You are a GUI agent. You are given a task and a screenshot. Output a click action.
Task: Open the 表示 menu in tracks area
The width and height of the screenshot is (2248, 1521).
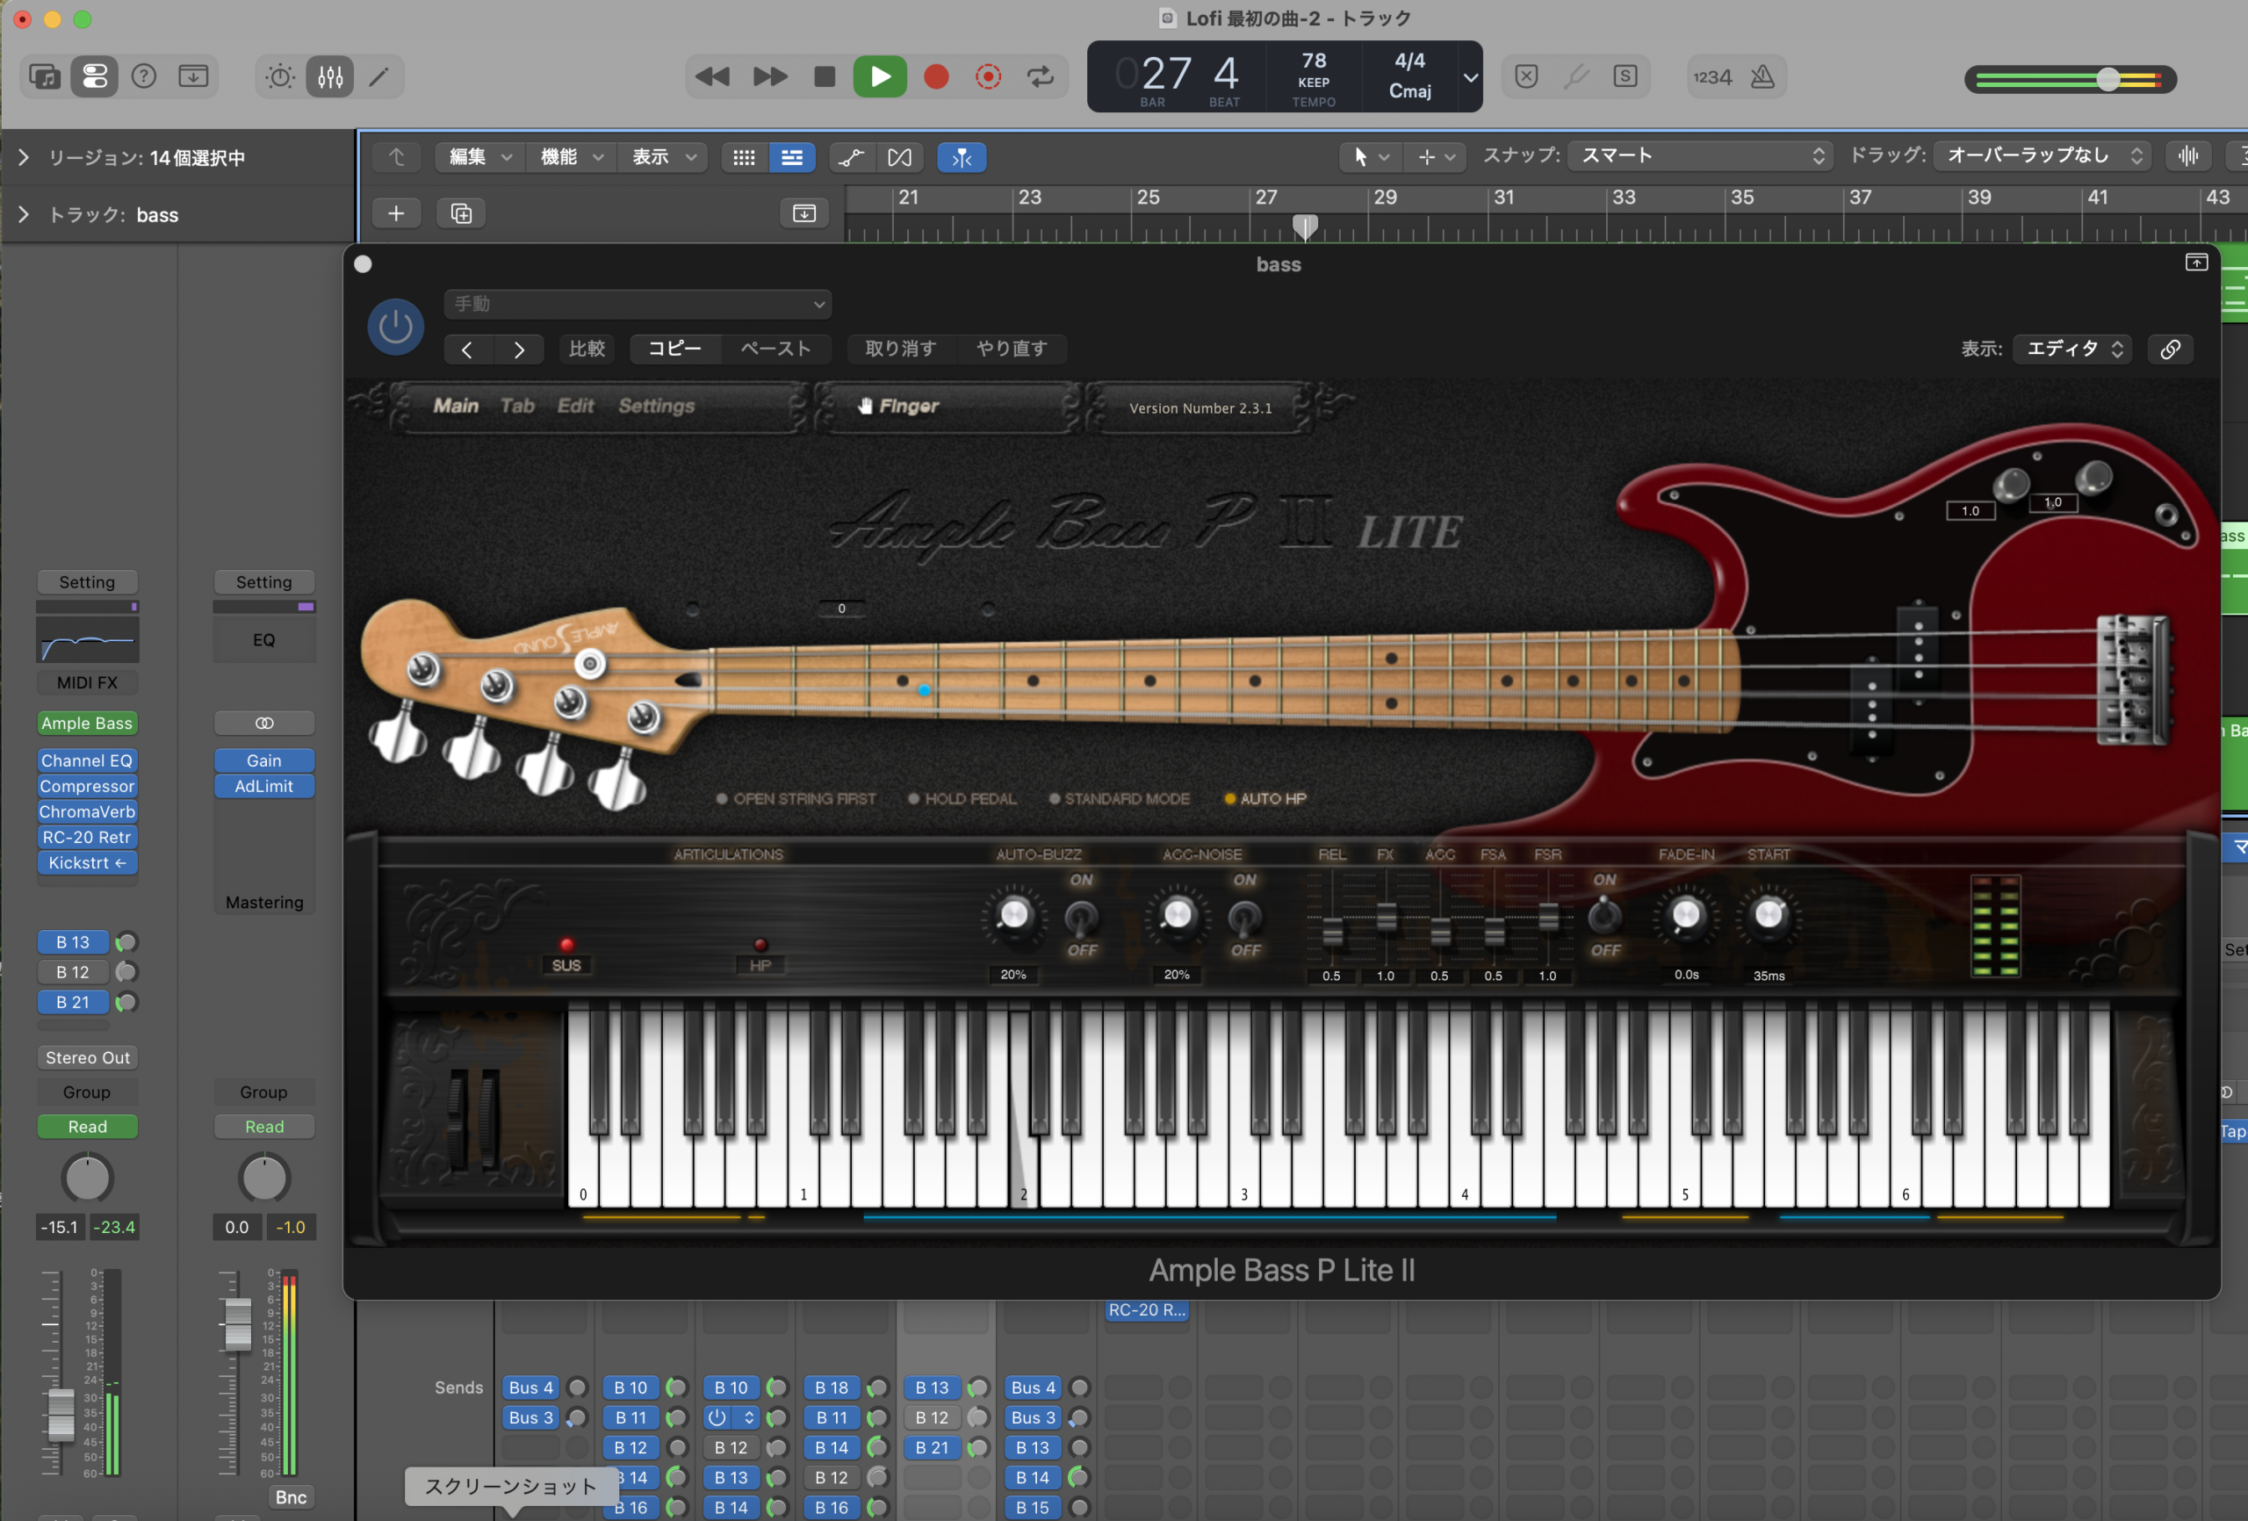pos(663,156)
